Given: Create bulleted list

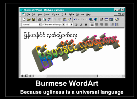Looking at the screenshot, I should coord(117,25).
